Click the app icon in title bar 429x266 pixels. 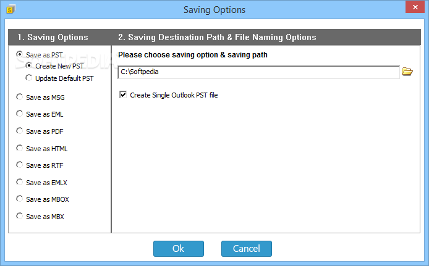point(11,10)
